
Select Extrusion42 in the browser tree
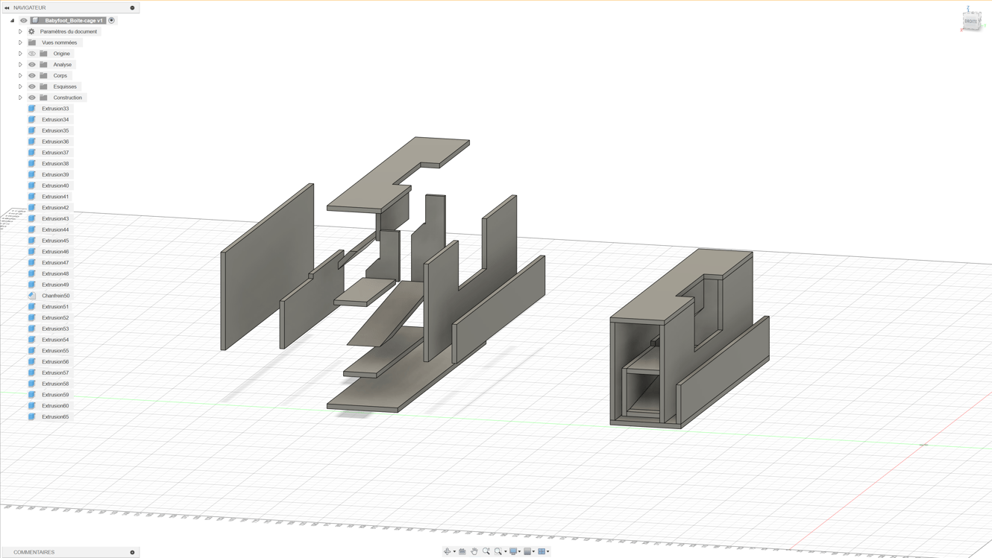(x=55, y=208)
